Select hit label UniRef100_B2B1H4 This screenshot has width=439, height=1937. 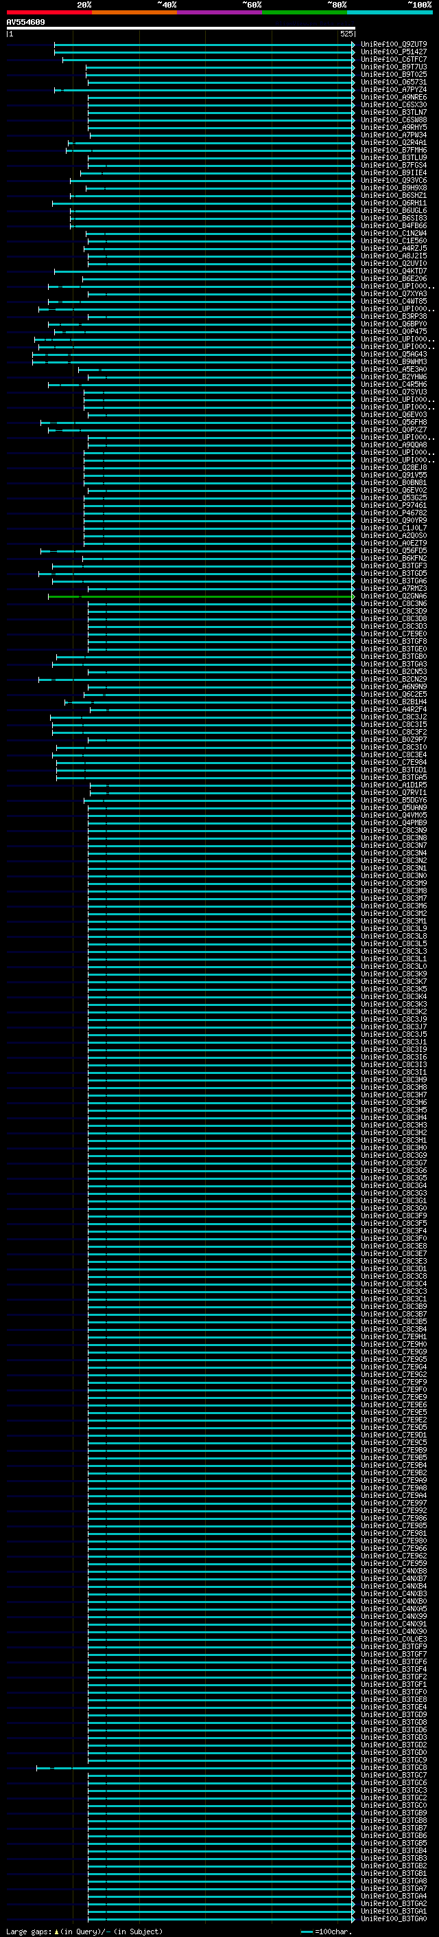tap(394, 702)
